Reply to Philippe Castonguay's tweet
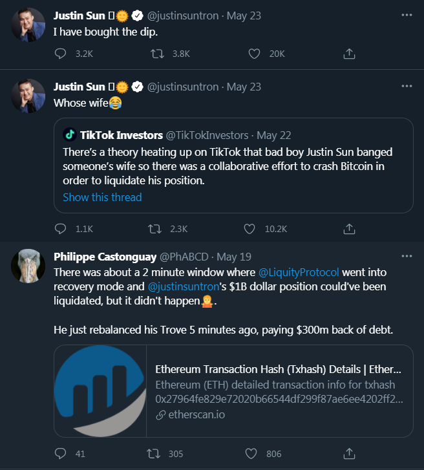The image size is (424, 470). click(x=60, y=453)
